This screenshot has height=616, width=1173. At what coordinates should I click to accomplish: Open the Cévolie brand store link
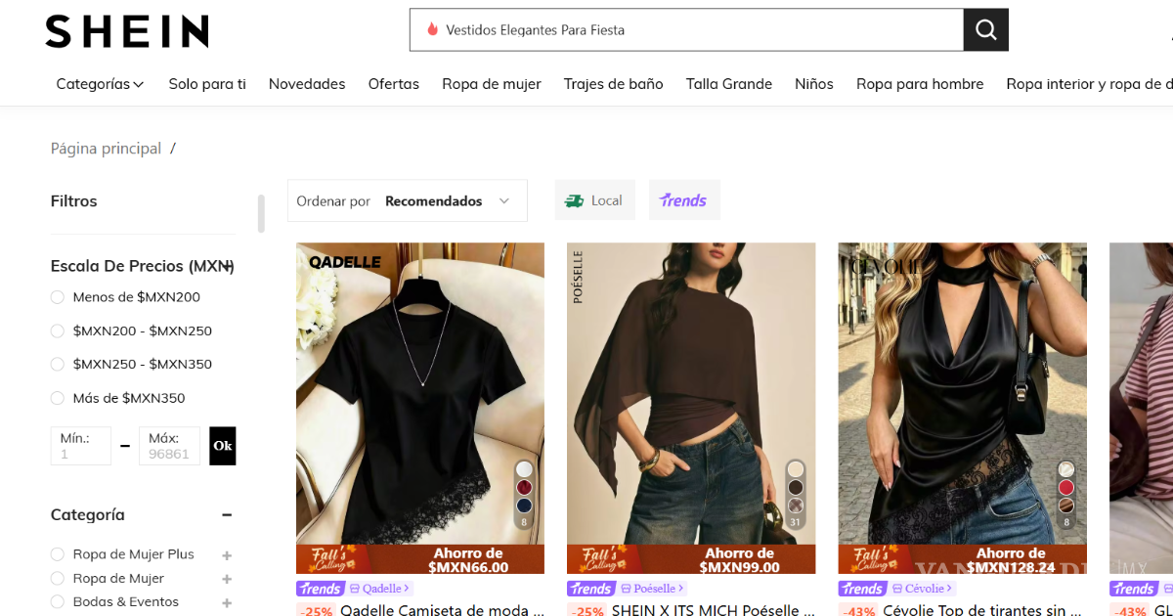pyautogui.click(x=923, y=589)
